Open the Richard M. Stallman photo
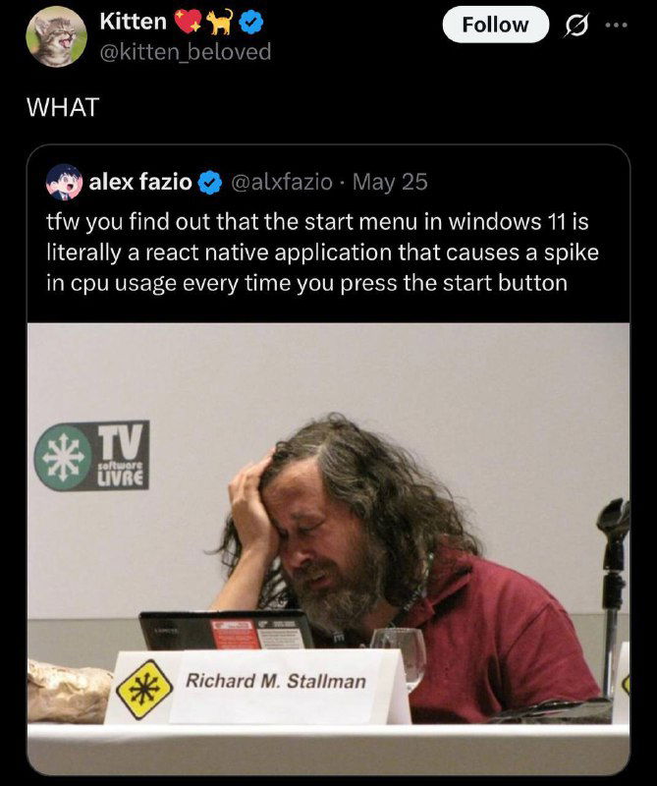 (328, 548)
